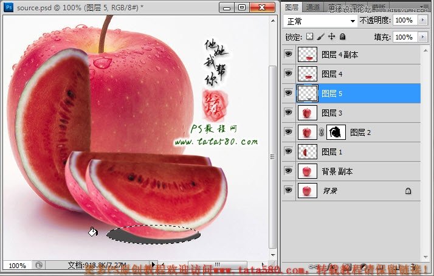Click the 图层 3 apple thumbnail

[307, 113]
